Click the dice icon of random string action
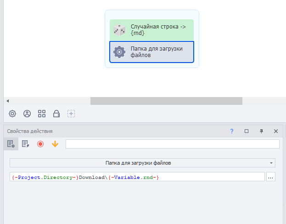The width and height of the screenshot is (286, 224). pyautogui.click(x=119, y=30)
